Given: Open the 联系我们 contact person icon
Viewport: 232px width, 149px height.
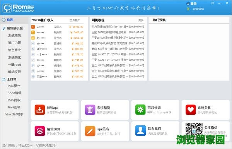Looking at the screenshot, I should point(140,131).
